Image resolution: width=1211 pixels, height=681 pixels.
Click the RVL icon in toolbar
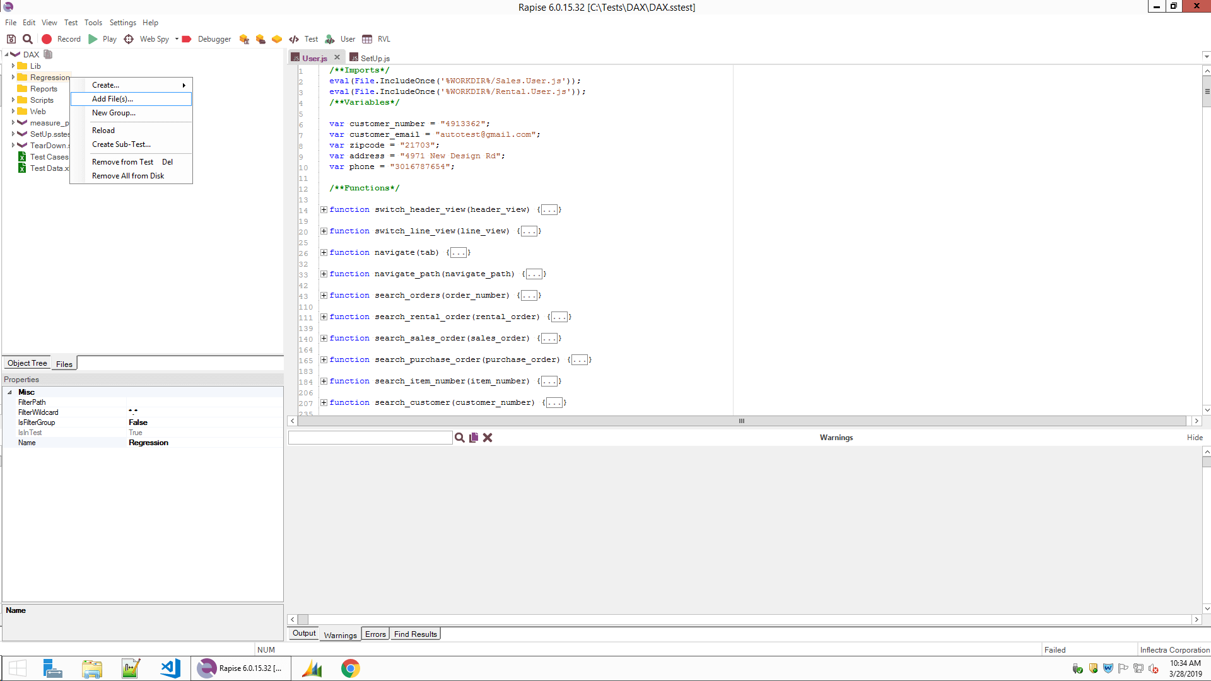(x=366, y=38)
